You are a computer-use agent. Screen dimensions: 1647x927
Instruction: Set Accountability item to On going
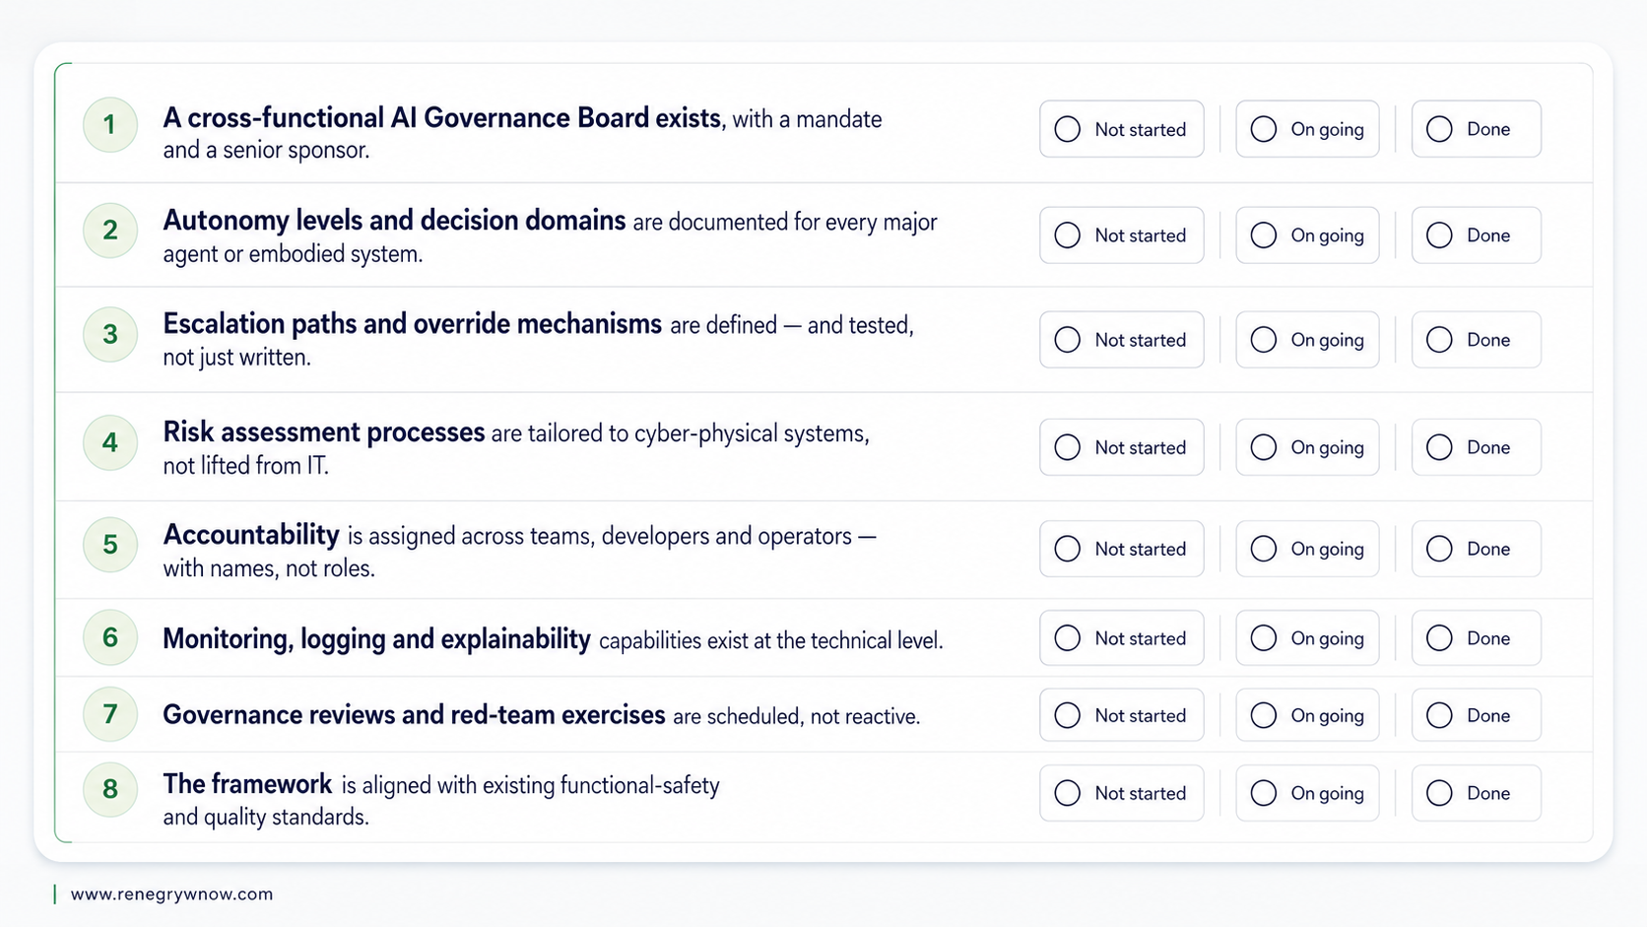(1307, 549)
